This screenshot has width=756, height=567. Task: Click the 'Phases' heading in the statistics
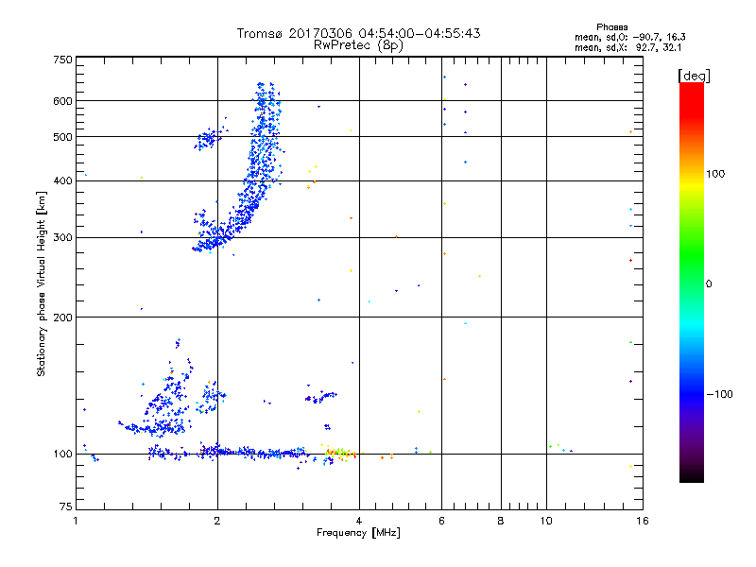pos(611,27)
